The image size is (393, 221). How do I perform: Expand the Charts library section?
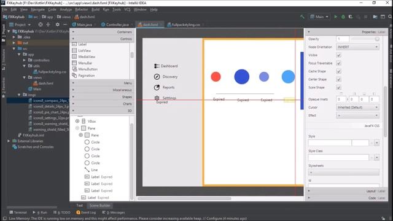(x=102, y=104)
